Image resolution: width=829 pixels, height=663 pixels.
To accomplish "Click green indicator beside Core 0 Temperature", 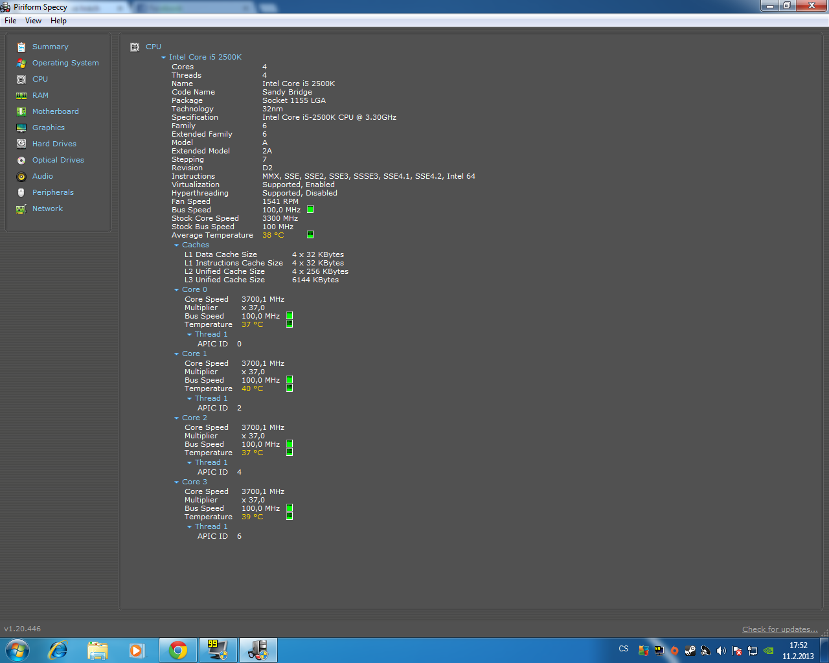I will (x=290, y=324).
